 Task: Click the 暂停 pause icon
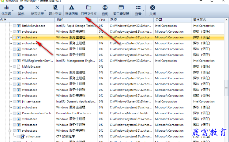click(21, 8)
